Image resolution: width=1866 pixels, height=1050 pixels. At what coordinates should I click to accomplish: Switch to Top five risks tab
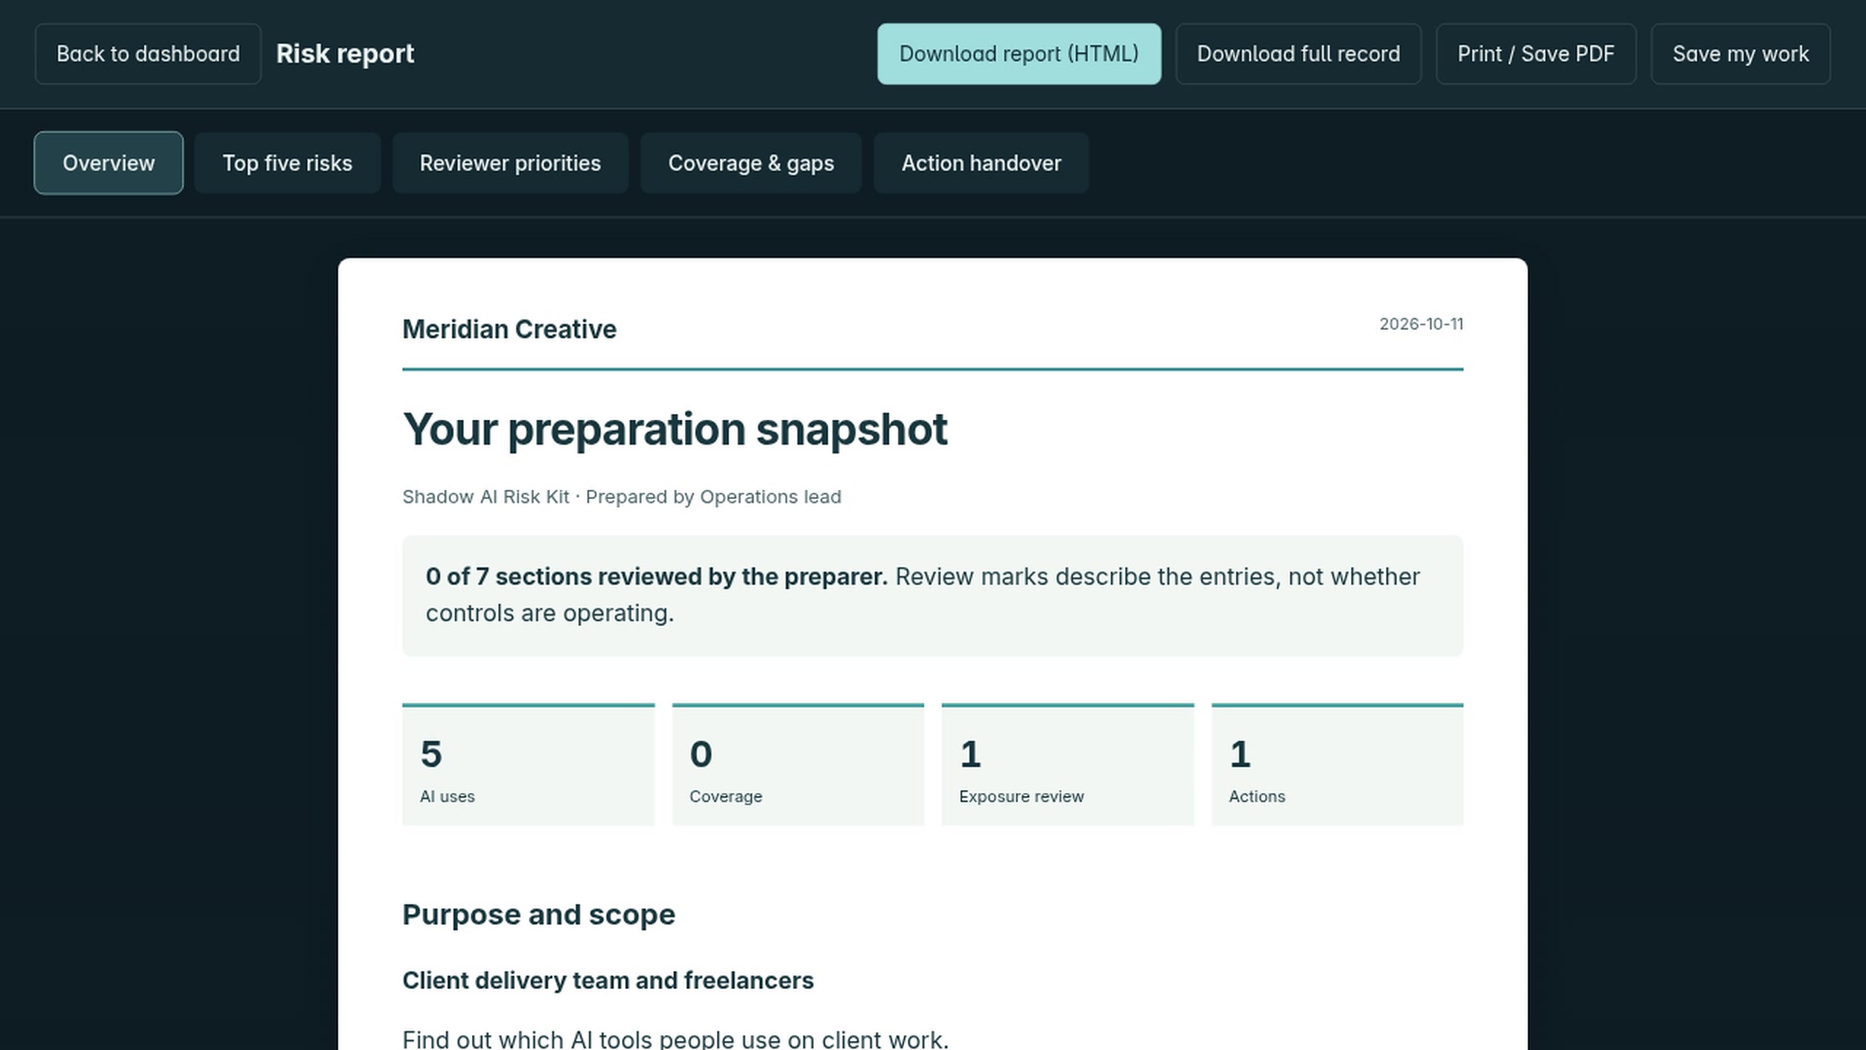click(288, 163)
